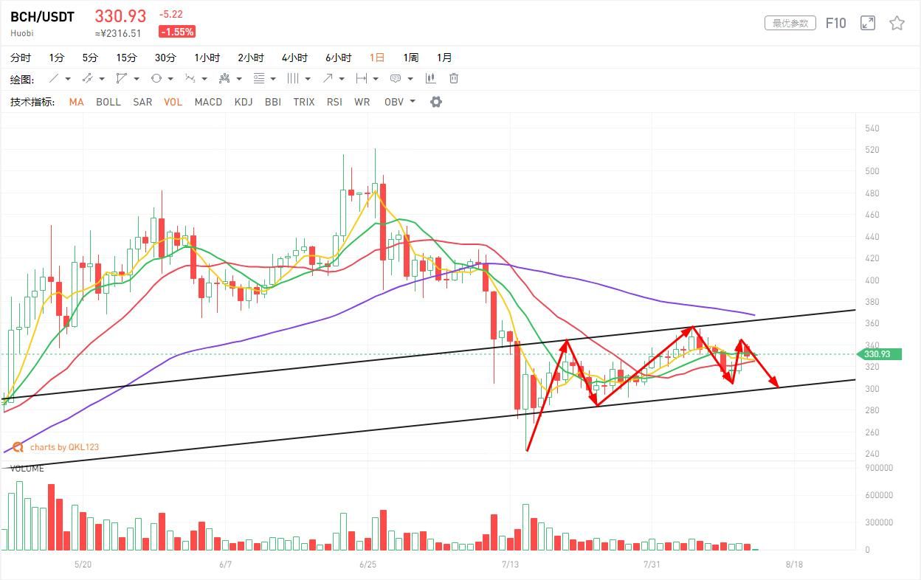
Task: Open triangle shape tool options dropdown
Action: 136,79
